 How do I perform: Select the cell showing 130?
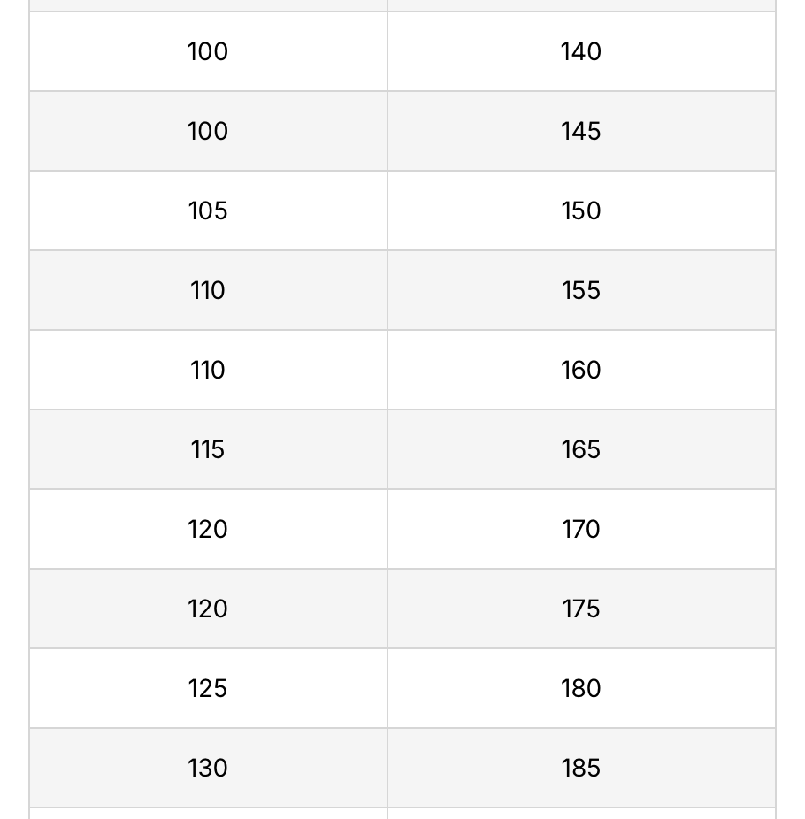coord(209,769)
